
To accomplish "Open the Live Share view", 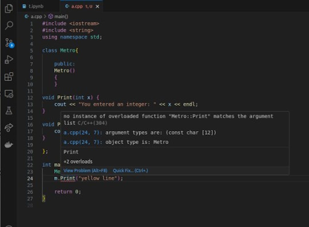I will [x=9, y=128].
